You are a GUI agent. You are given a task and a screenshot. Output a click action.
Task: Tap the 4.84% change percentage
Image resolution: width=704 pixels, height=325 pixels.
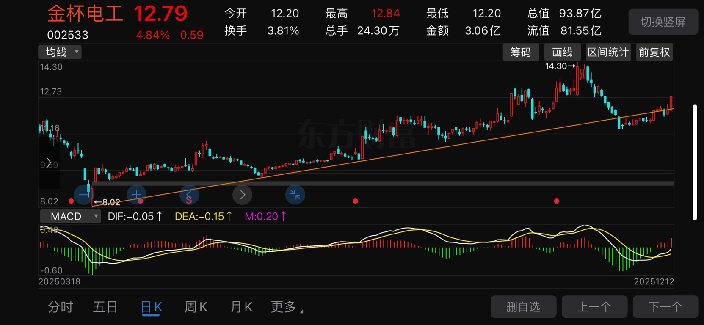coord(153,35)
